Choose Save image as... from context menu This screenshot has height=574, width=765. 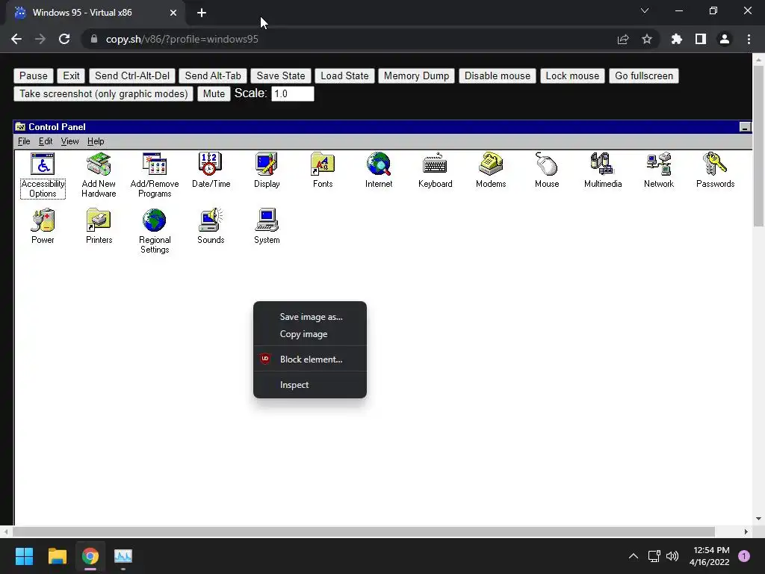click(x=310, y=317)
